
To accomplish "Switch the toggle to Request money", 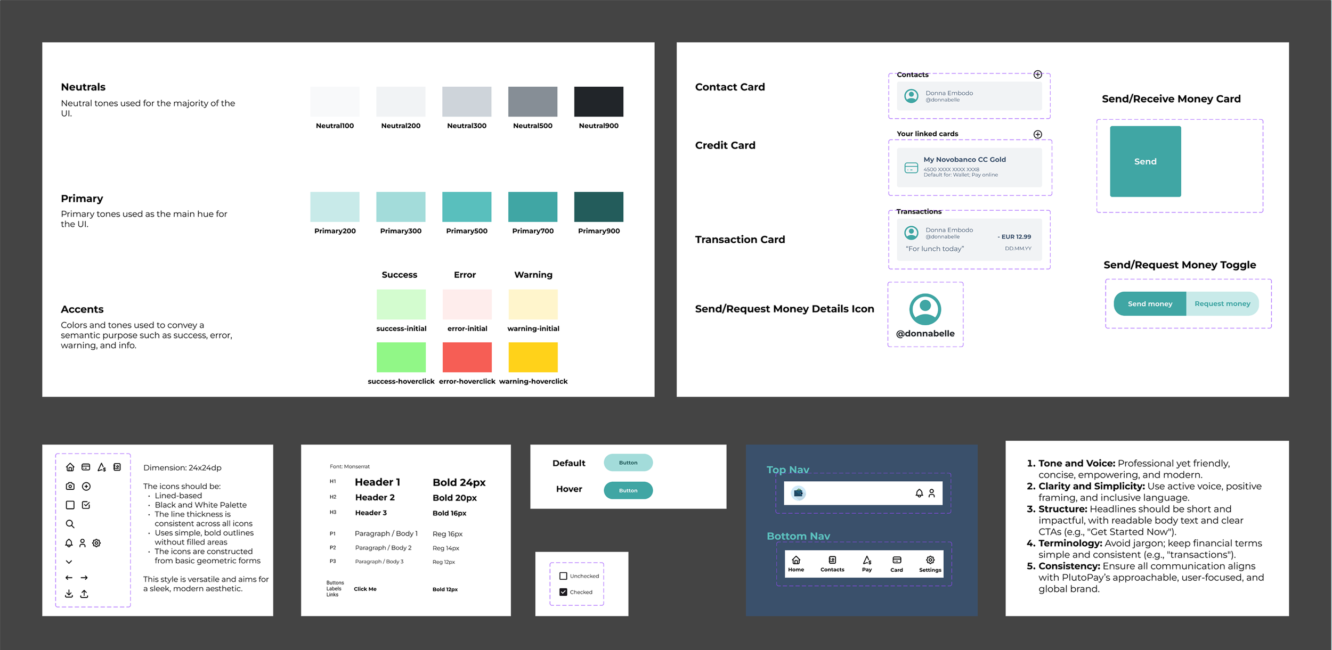I will click(1222, 303).
